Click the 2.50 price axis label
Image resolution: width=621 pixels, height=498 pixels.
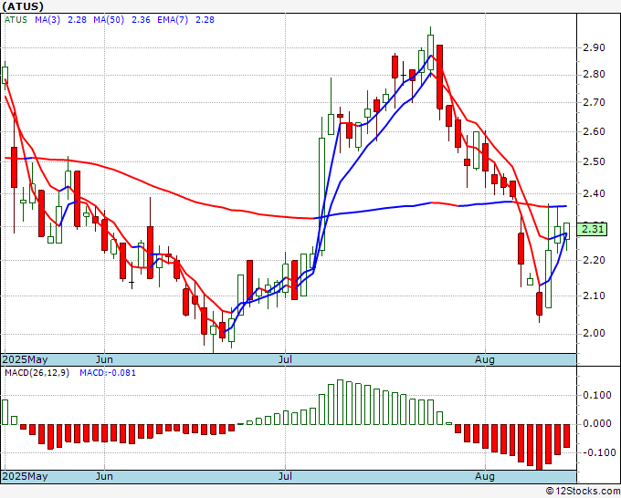[595, 161]
